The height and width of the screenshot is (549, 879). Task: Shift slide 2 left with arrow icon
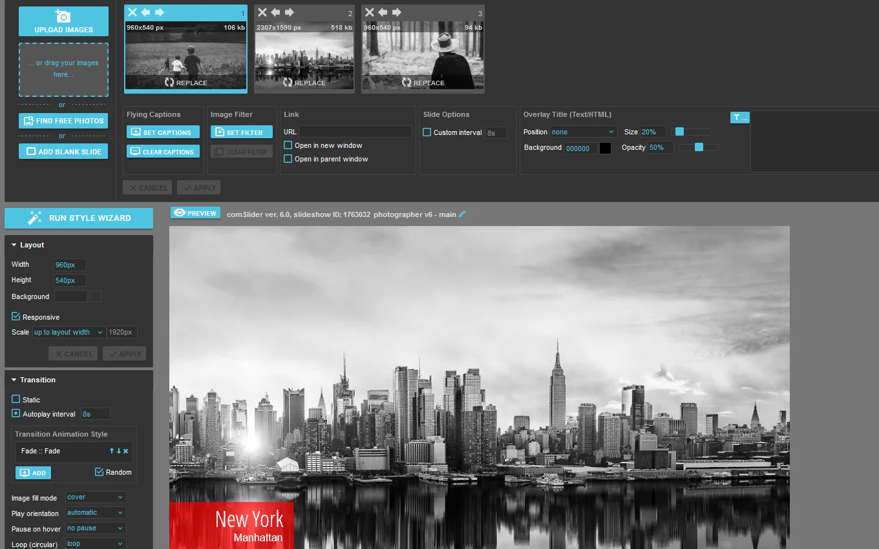point(275,12)
